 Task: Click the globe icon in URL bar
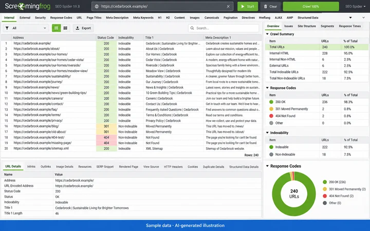click(x=97, y=6)
